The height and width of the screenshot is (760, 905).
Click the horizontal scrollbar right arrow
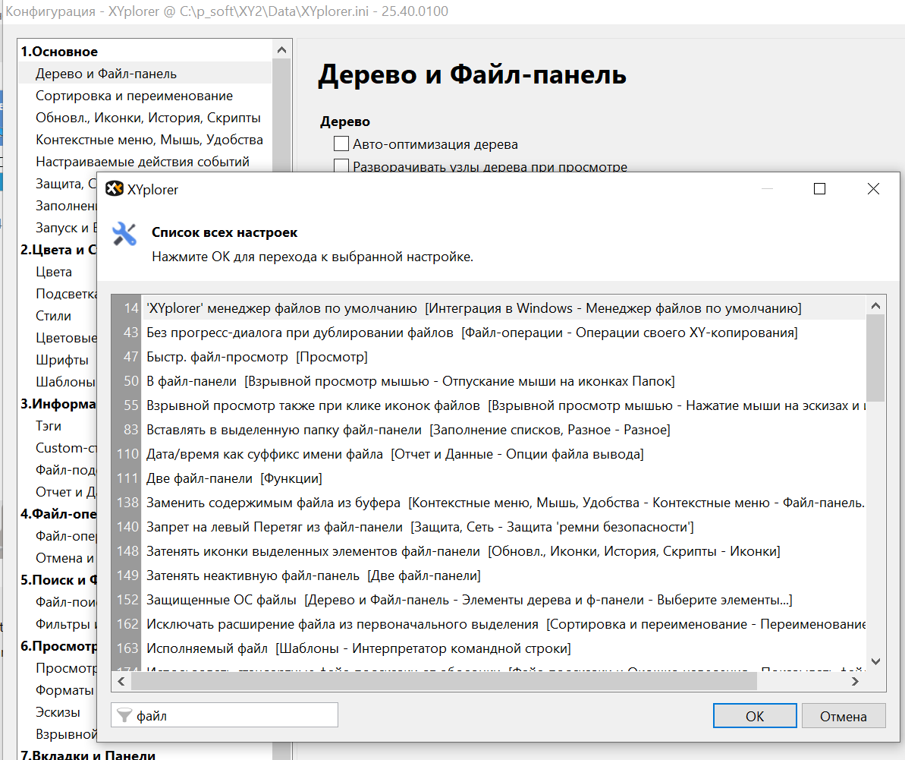(x=855, y=682)
